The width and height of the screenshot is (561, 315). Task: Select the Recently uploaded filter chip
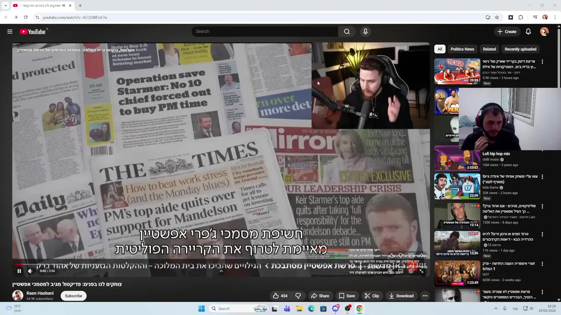coord(520,49)
